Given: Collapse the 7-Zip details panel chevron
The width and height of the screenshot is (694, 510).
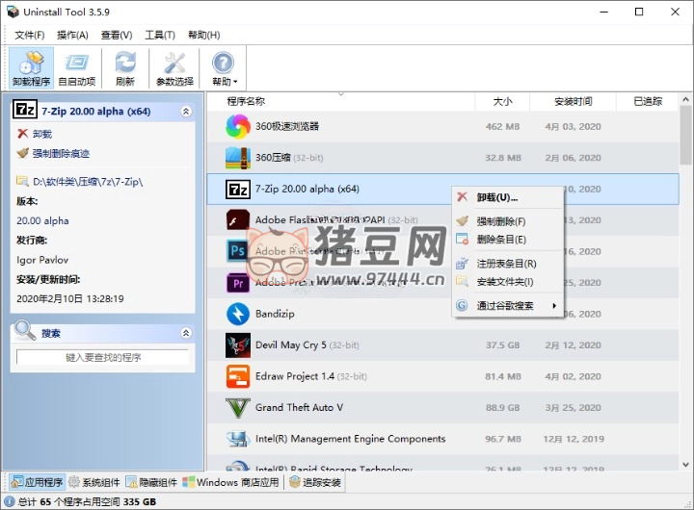Looking at the screenshot, I should pyautogui.click(x=186, y=111).
